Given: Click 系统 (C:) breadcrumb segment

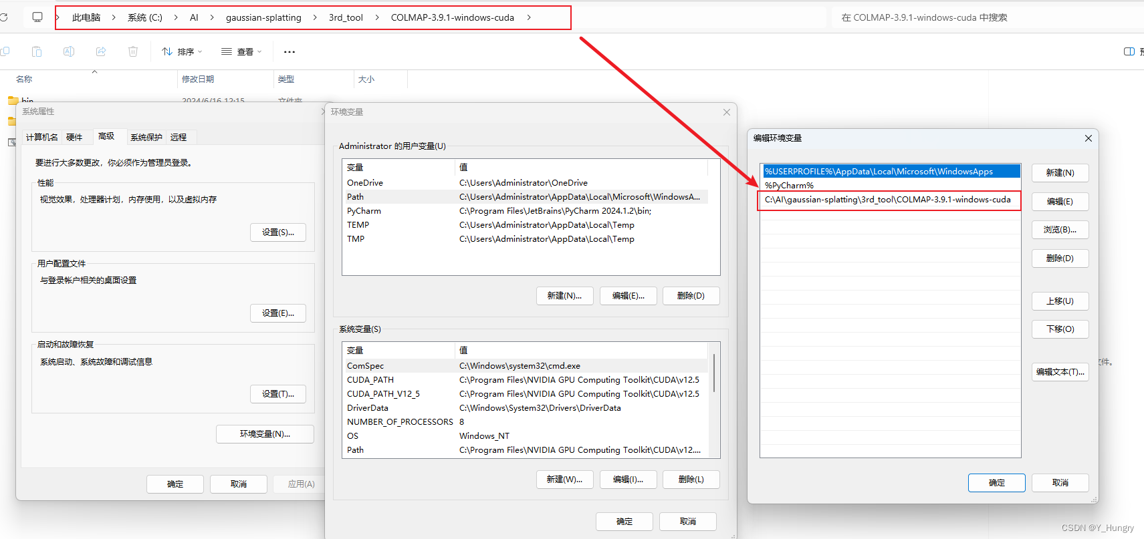Looking at the screenshot, I should [x=145, y=17].
